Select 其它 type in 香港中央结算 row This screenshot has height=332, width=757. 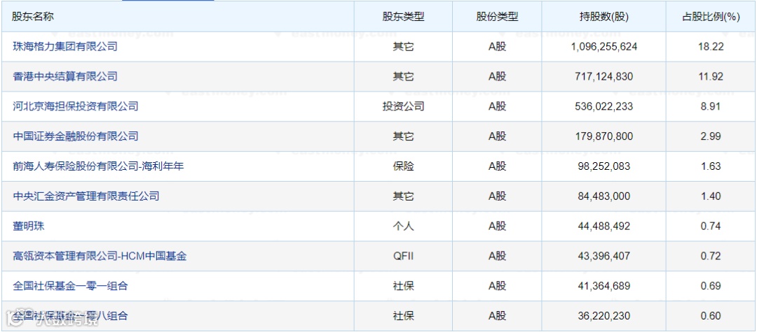pos(403,76)
